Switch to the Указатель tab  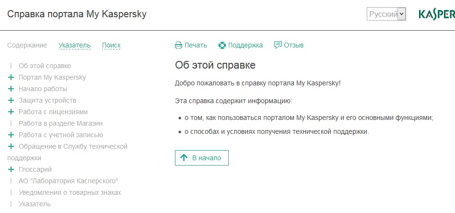(x=74, y=45)
